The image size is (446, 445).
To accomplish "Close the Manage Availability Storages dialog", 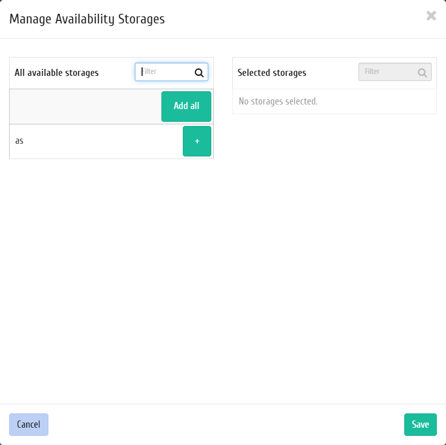I will [431, 16].
